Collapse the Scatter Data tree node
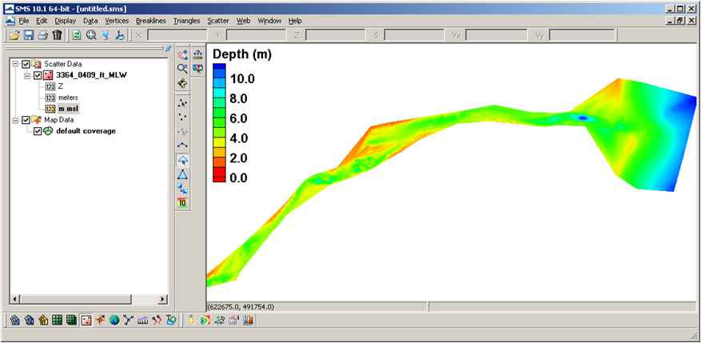This screenshot has width=701, height=343. [16, 64]
